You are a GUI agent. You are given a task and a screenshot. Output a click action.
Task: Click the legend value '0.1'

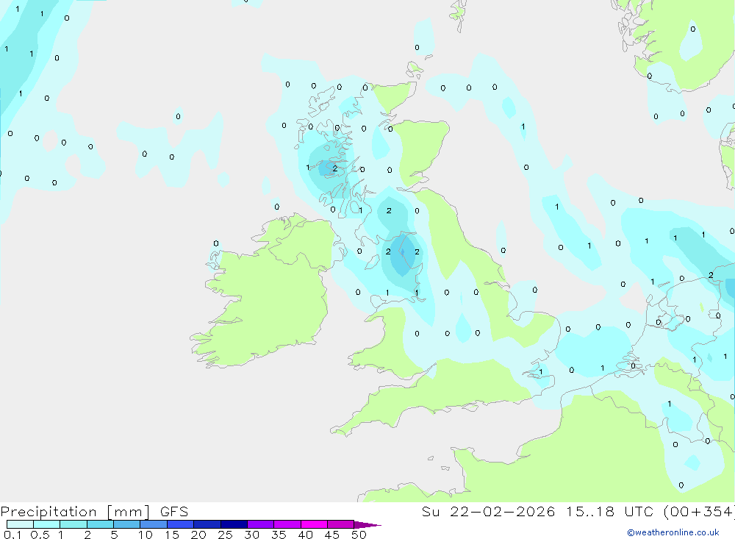[12, 535]
